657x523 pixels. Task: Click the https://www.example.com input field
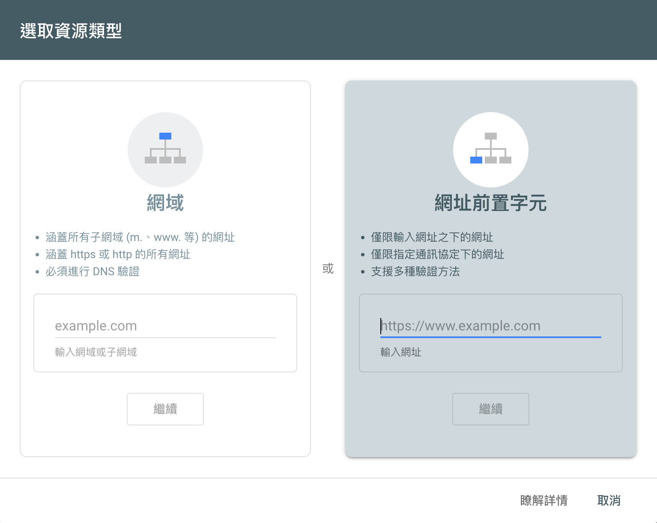491,326
